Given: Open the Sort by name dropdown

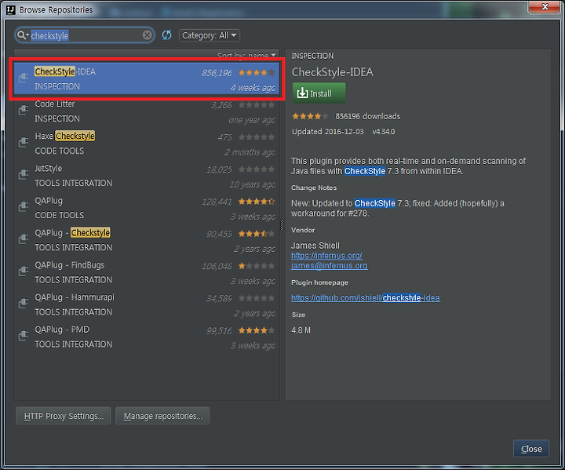Looking at the screenshot, I should click(246, 55).
